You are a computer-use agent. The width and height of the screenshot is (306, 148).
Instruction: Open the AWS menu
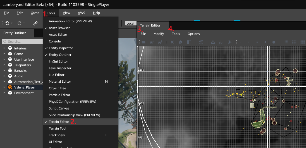[81, 13]
